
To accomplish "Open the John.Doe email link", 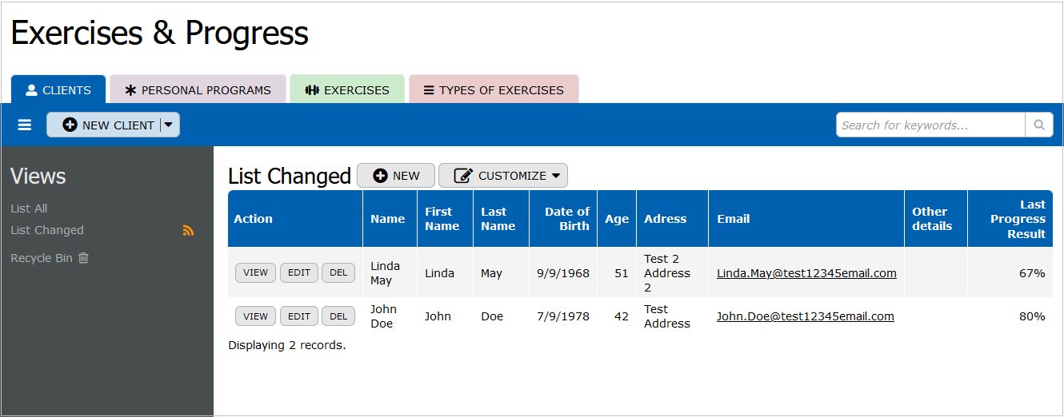I will (x=805, y=316).
